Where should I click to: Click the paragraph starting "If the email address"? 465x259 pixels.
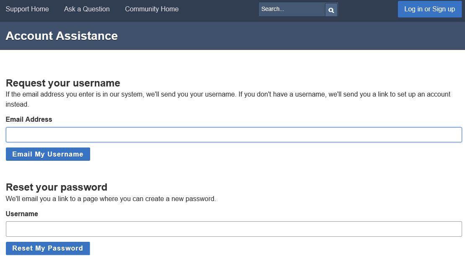(228, 99)
